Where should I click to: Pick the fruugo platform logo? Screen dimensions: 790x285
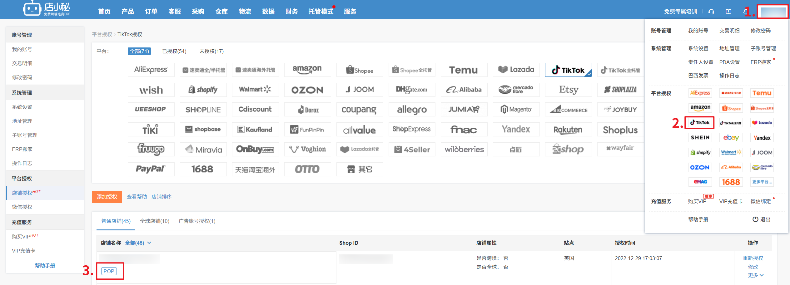[151, 150]
